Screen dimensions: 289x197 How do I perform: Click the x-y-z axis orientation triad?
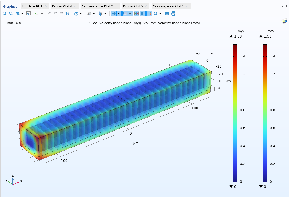(x=13, y=180)
